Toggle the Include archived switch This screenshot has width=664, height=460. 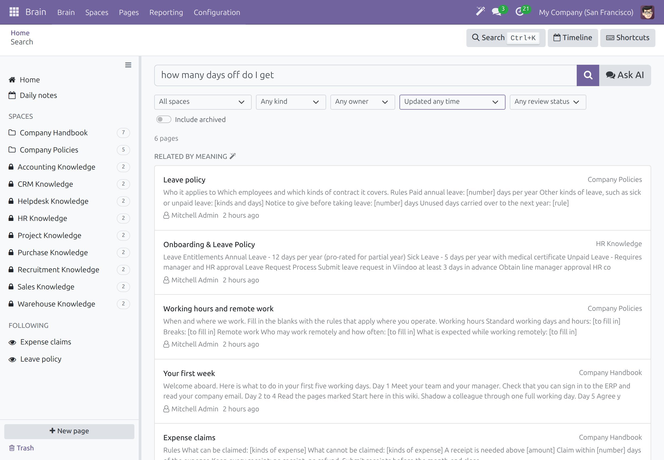[164, 119]
